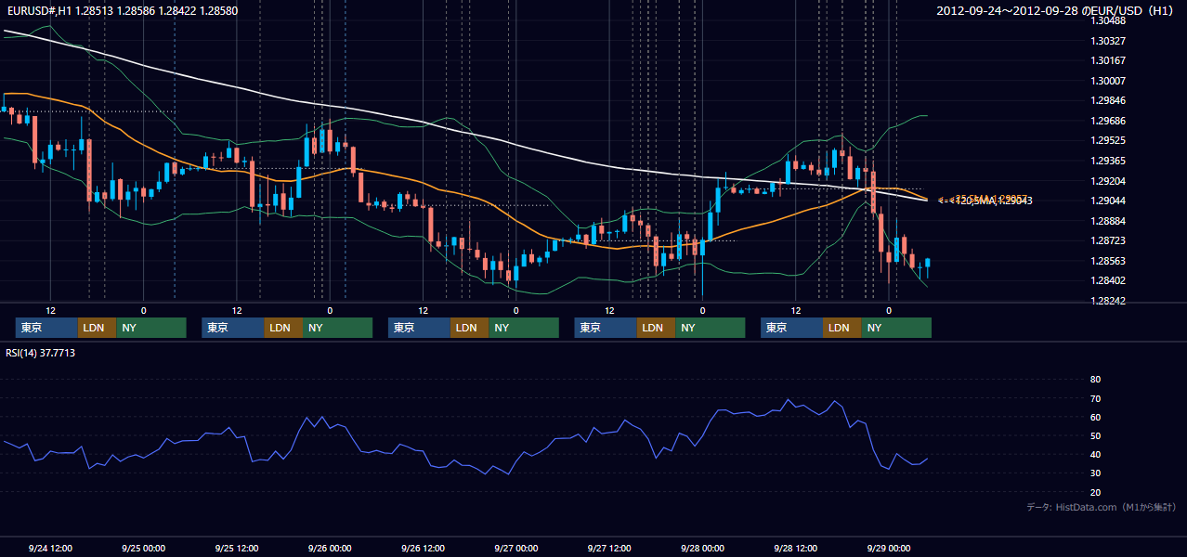Select the chart title with 2012-09-24～2012-09-28 date range
The image size is (1187, 557).
point(1056,11)
